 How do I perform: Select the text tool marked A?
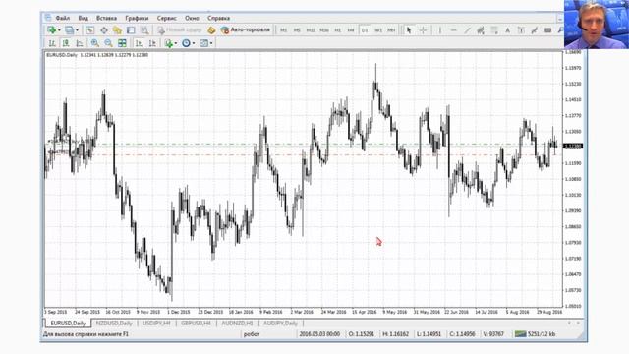(507, 30)
